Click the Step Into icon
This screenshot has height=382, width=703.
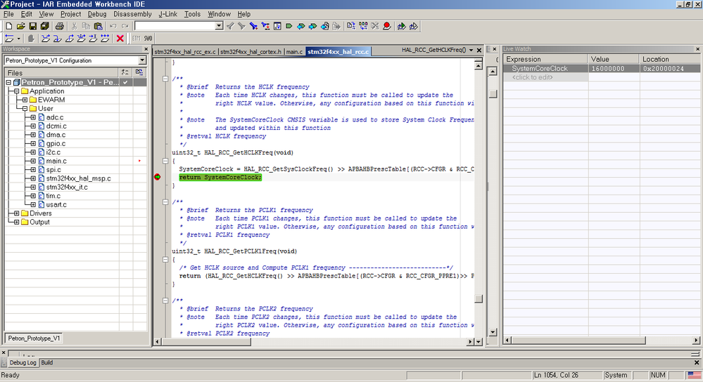click(58, 39)
